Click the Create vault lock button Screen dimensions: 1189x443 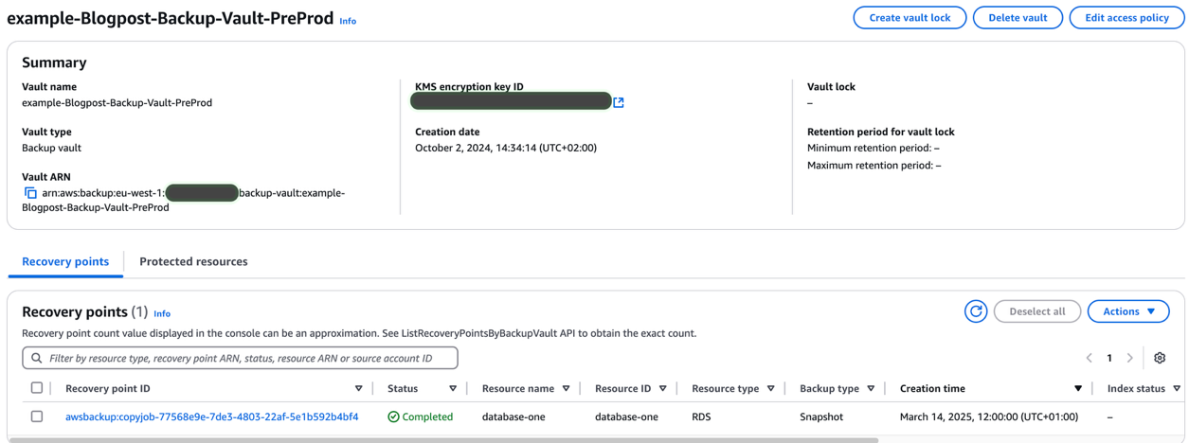click(x=910, y=18)
